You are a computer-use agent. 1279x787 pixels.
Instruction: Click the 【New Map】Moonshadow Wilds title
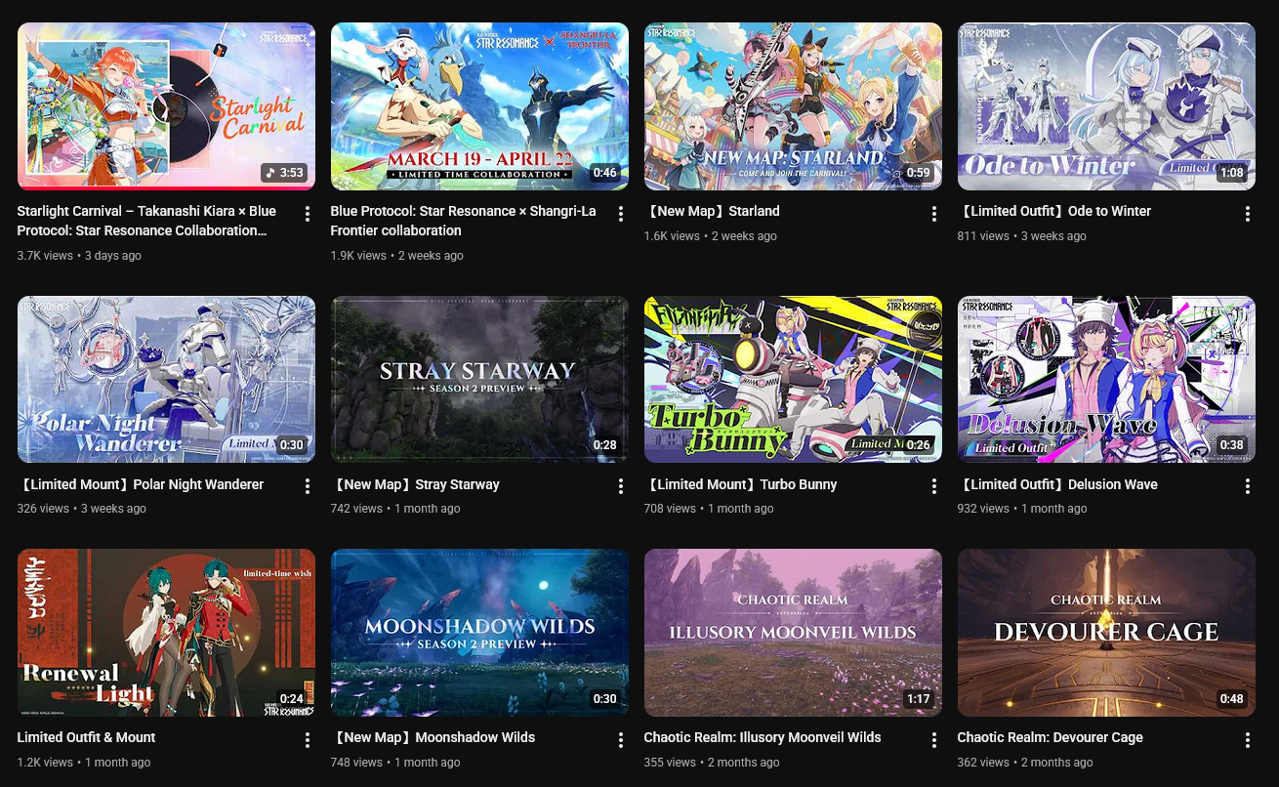tap(433, 737)
